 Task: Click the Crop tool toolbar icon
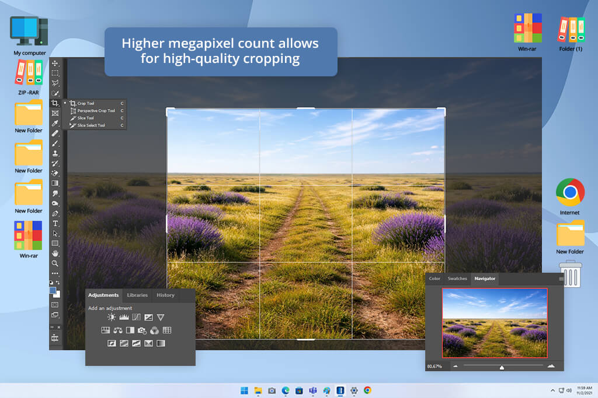click(x=55, y=103)
